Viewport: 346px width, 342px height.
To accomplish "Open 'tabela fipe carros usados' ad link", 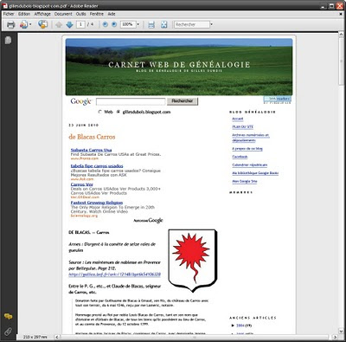I will coord(97,166).
